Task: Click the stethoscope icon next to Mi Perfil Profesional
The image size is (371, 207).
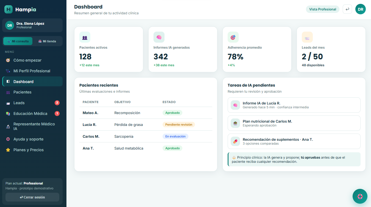Action: [x=8, y=71]
